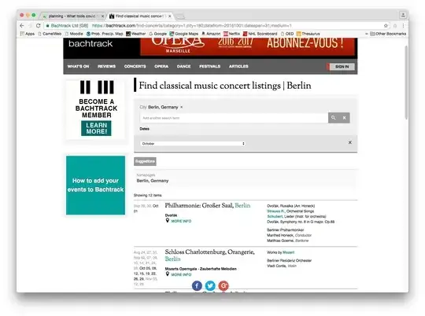Close the Dates filter row

tap(350, 142)
